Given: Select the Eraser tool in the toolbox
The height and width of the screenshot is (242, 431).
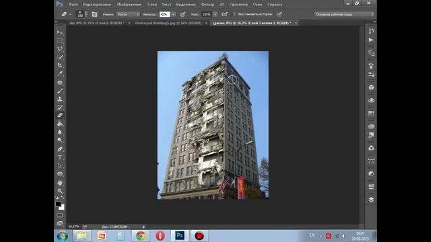Looking at the screenshot, I should [x=60, y=116].
